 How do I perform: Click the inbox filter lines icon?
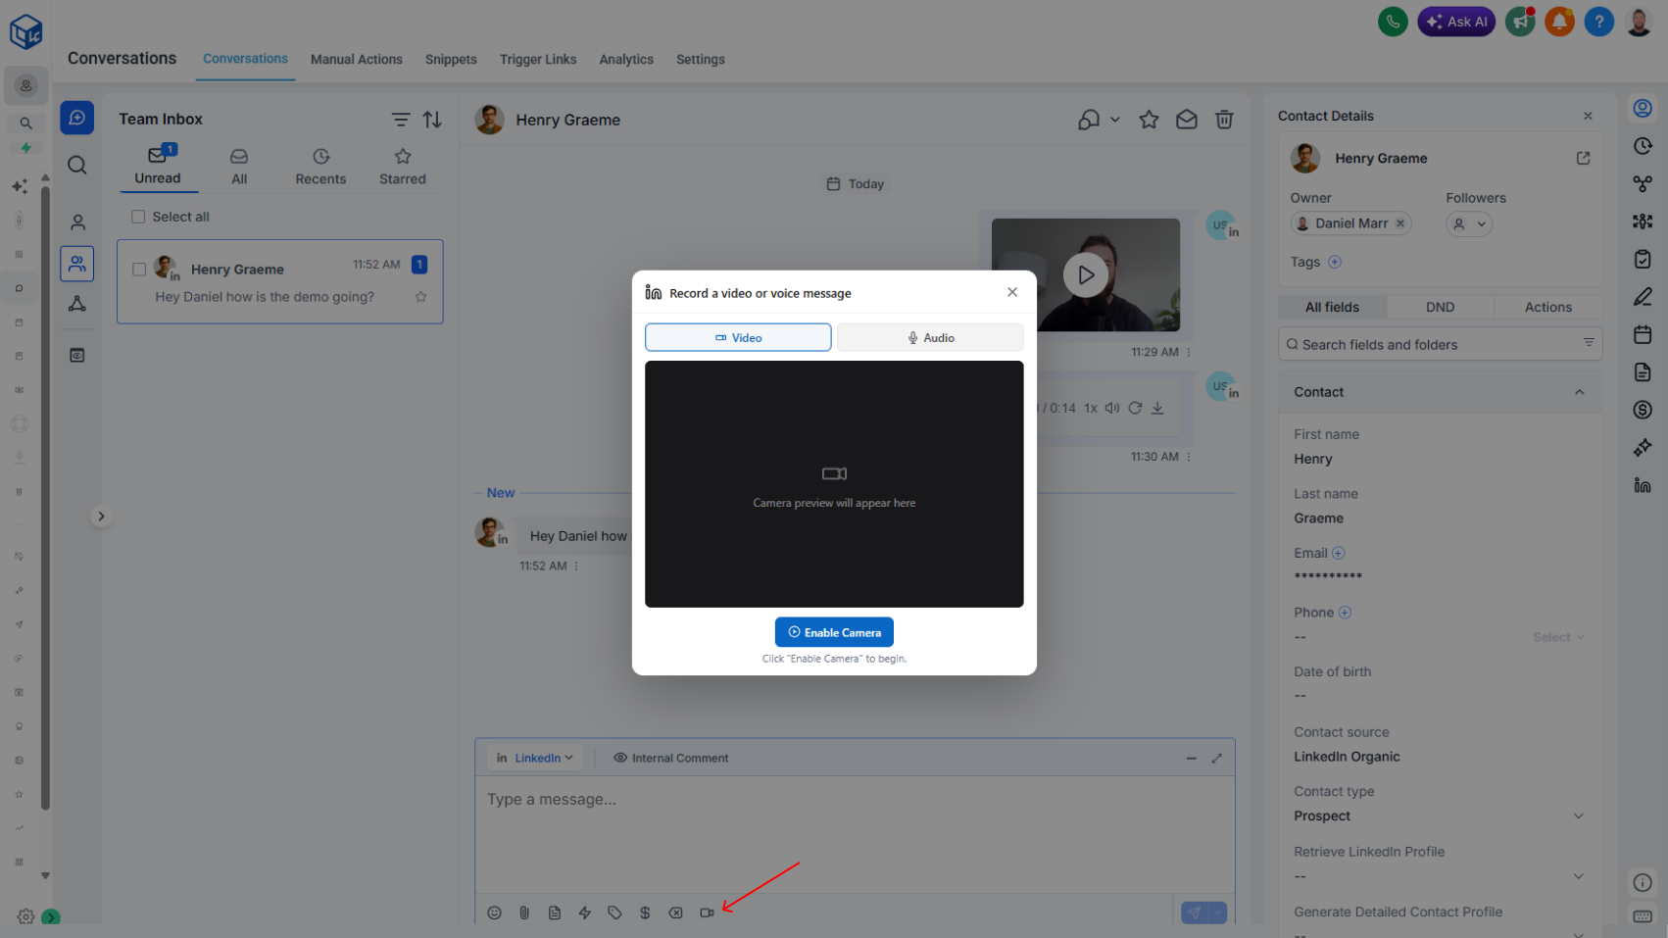401,120
